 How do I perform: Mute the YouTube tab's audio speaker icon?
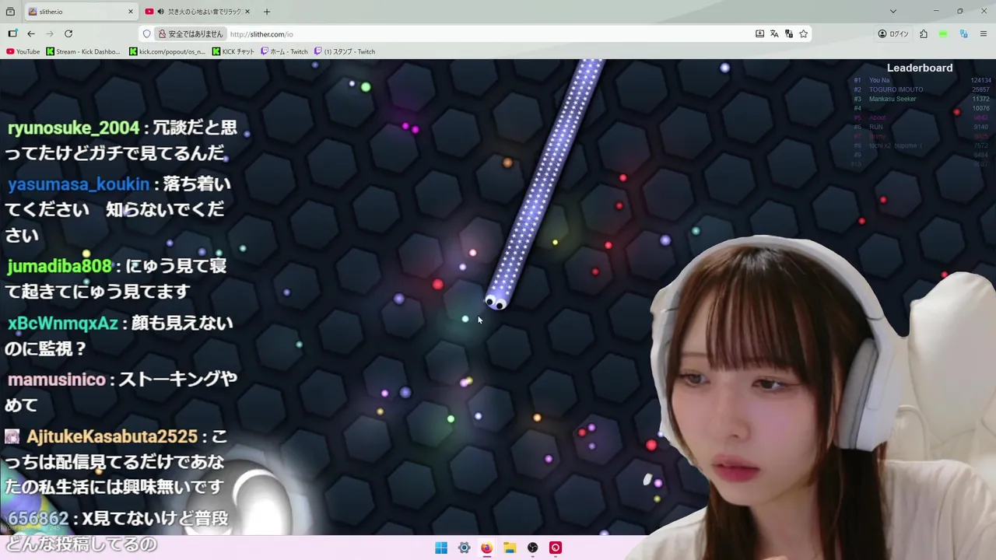point(160,12)
